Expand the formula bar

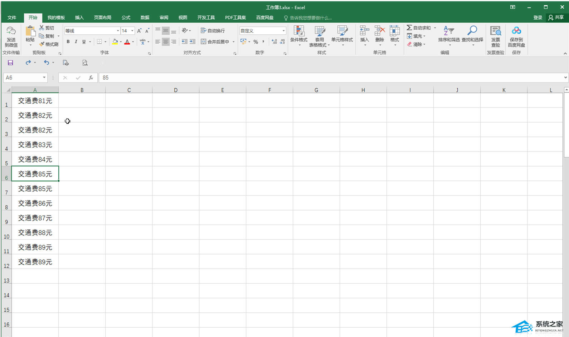565,78
